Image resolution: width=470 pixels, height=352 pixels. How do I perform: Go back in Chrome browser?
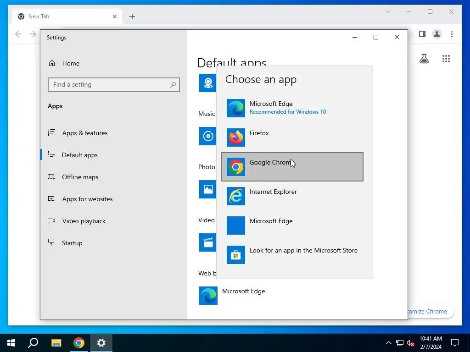18,34
